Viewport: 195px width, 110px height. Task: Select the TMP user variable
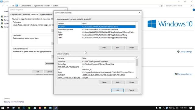pyautogui.click(x=97, y=38)
